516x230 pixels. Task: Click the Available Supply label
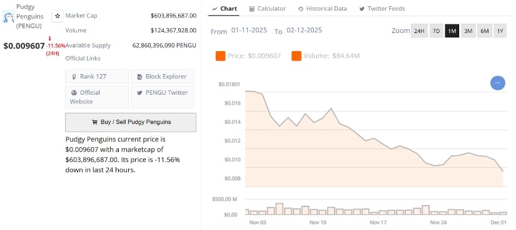coord(88,46)
